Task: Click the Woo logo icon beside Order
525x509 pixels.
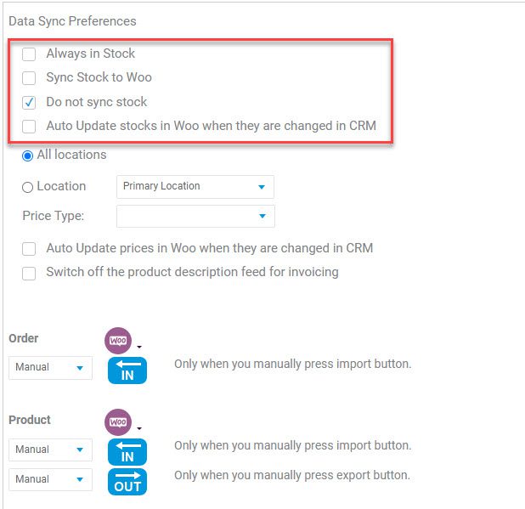Action: coord(118,341)
